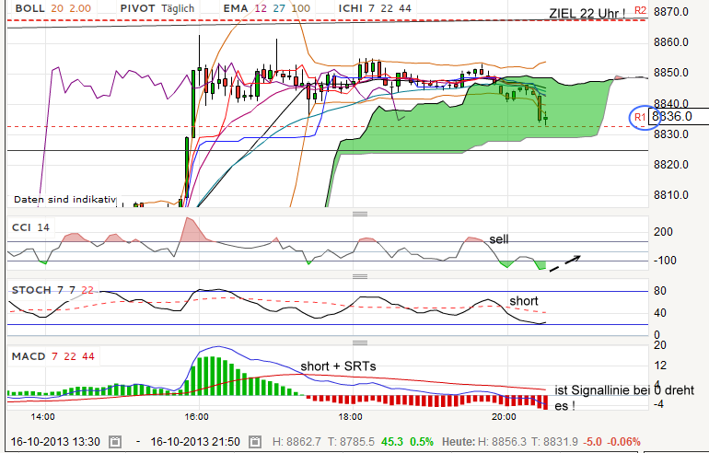Click the 14:00 time axis label
Image resolution: width=709 pixels, height=453 pixels.
(43, 416)
